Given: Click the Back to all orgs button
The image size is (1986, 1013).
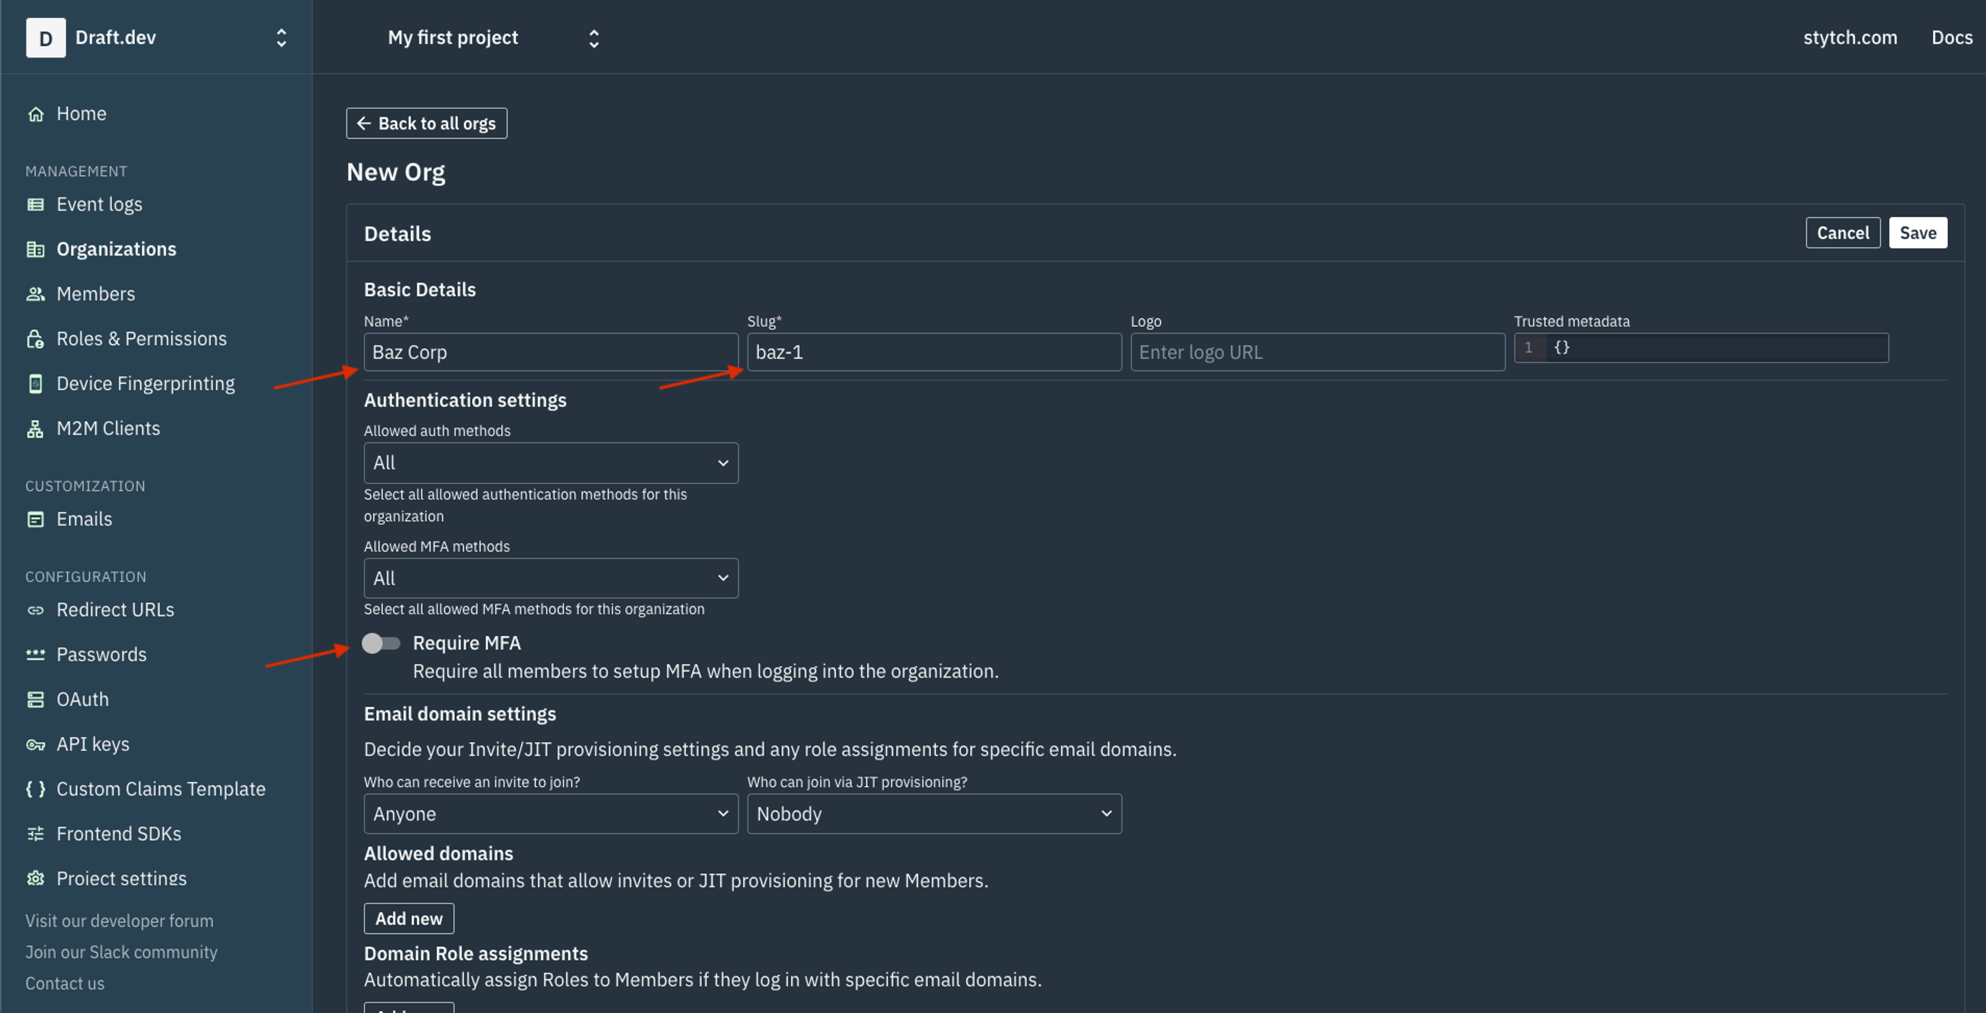Looking at the screenshot, I should (x=426, y=123).
